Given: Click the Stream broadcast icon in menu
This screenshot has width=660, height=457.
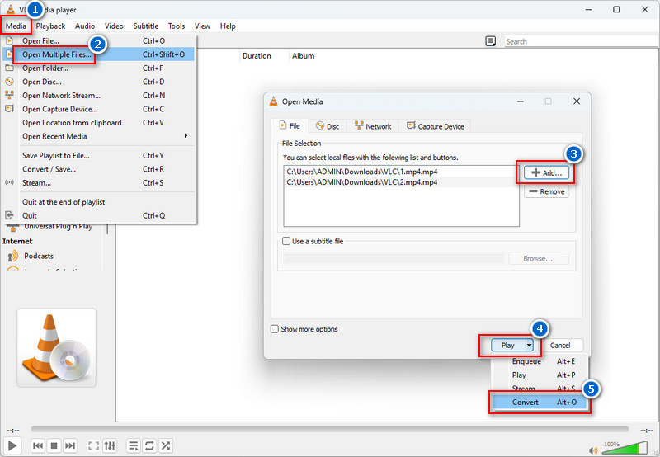Looking at the screenshot, I should pyautogui.click(x=9, y=182).
